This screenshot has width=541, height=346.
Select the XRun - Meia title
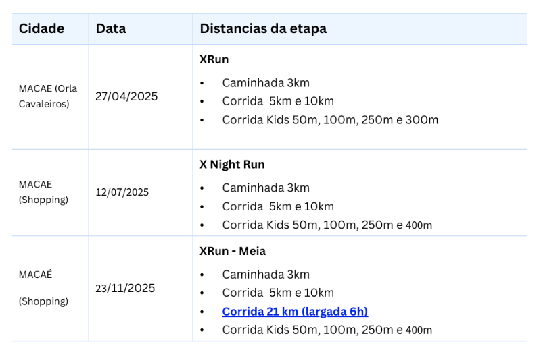[x=233, y=251]
